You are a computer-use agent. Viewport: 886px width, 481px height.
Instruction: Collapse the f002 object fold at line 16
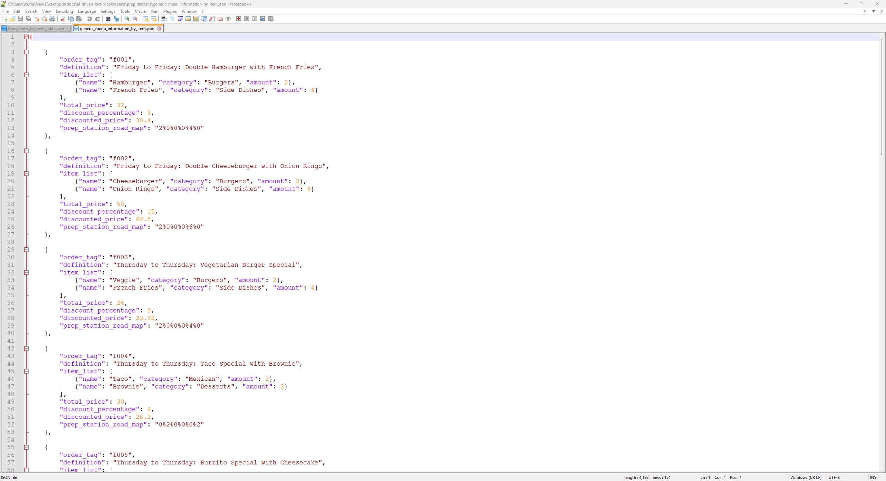(x=27, y=151)
